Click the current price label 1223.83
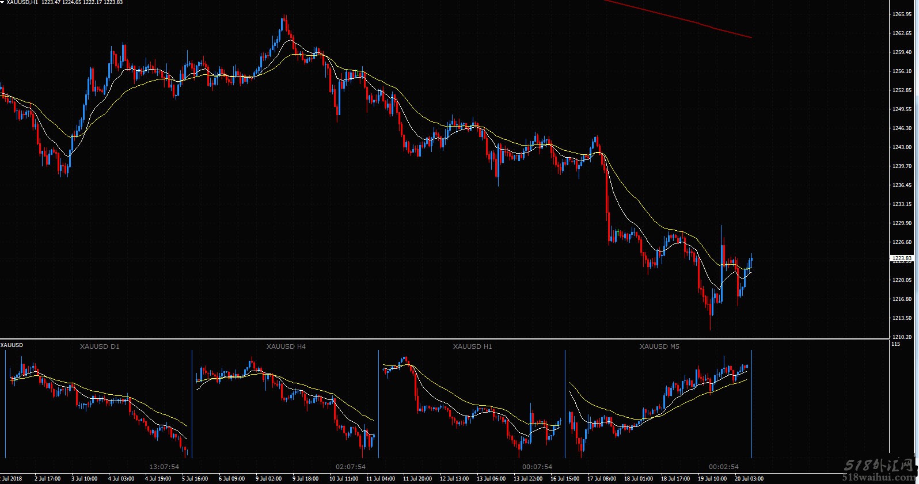Screen dimensions: 919x484 [902, 258]
